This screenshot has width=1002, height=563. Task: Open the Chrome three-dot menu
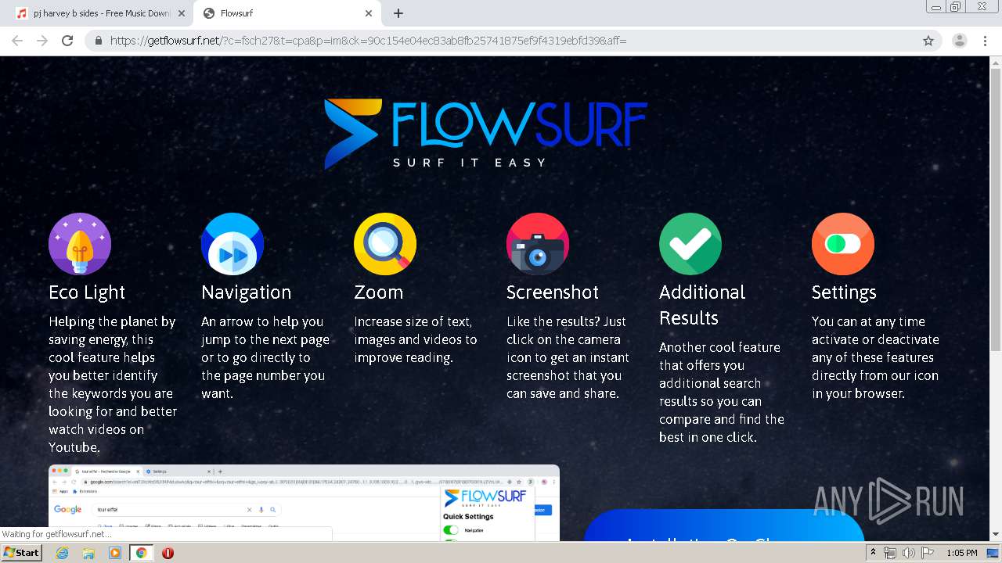985,41
